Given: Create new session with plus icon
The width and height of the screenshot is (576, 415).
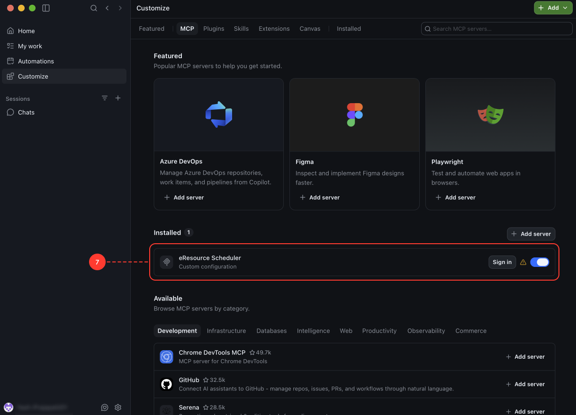Looking at the screenshot, I should click(x=118, y=98).
